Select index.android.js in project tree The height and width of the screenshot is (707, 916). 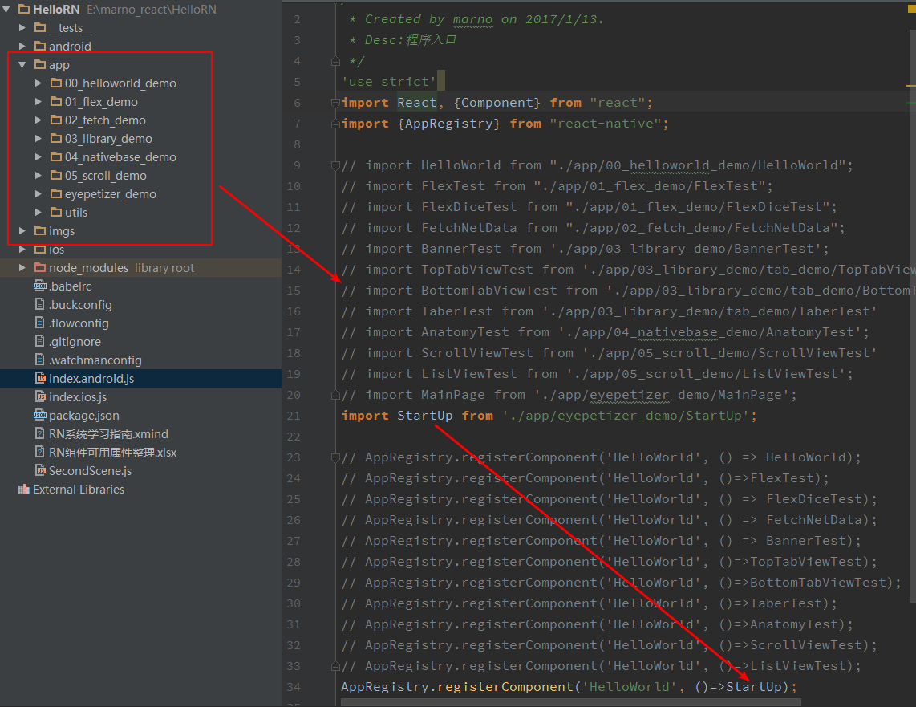pyautogui.click(x=91, y=379)
